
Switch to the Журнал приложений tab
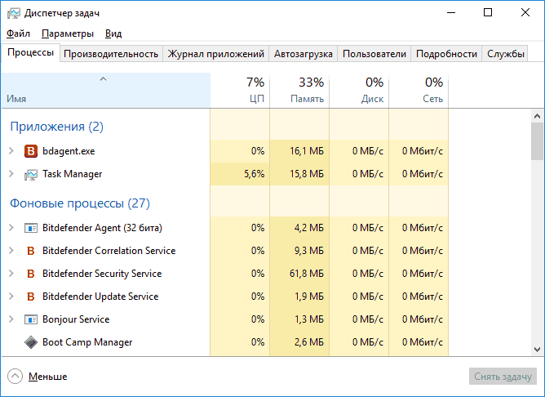[x=216, y=54]
